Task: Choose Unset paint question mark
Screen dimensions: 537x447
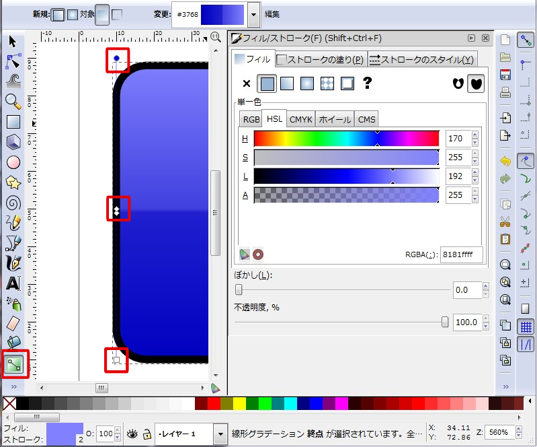Action: coord(367,83)
